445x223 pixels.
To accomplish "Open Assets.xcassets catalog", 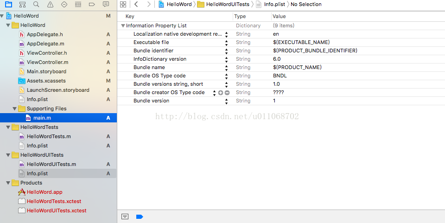I will (46, 81).
